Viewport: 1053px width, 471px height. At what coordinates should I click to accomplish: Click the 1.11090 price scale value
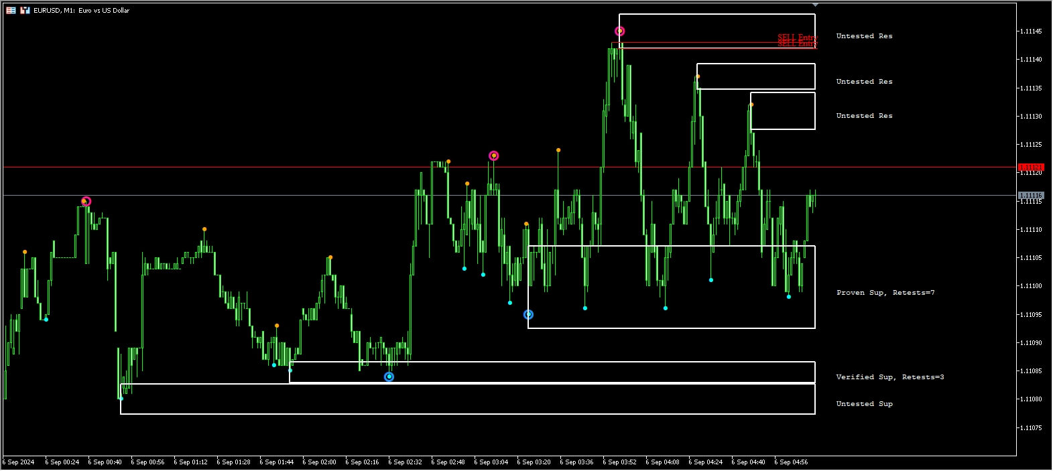[1032, 343]
